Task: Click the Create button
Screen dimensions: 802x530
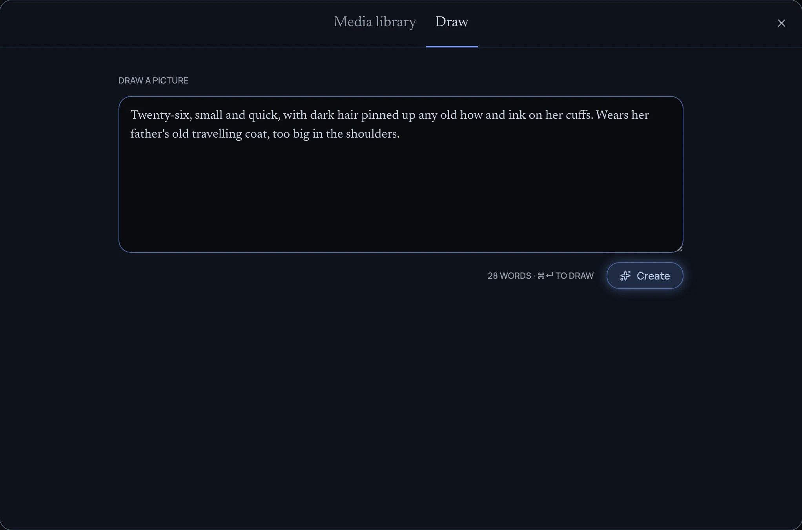Action: coord(645,276)
